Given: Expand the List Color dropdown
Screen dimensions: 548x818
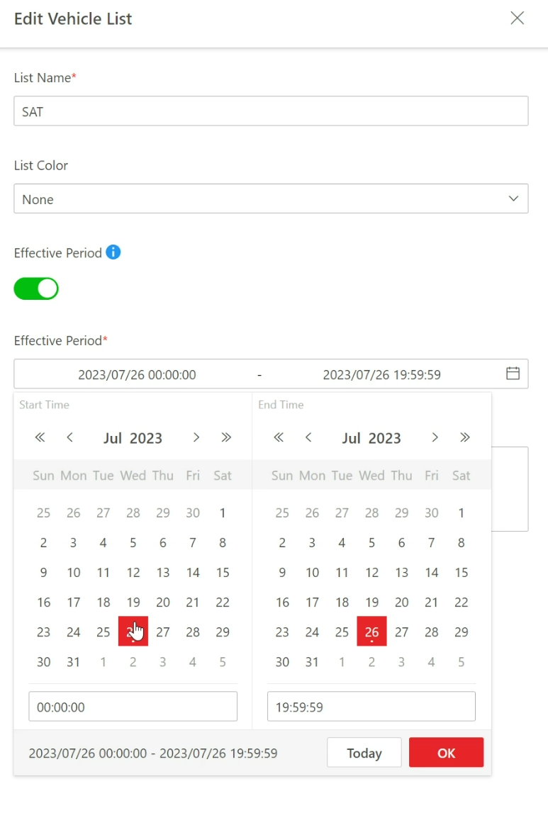Looking at the screenshot, I should point(271,198).
